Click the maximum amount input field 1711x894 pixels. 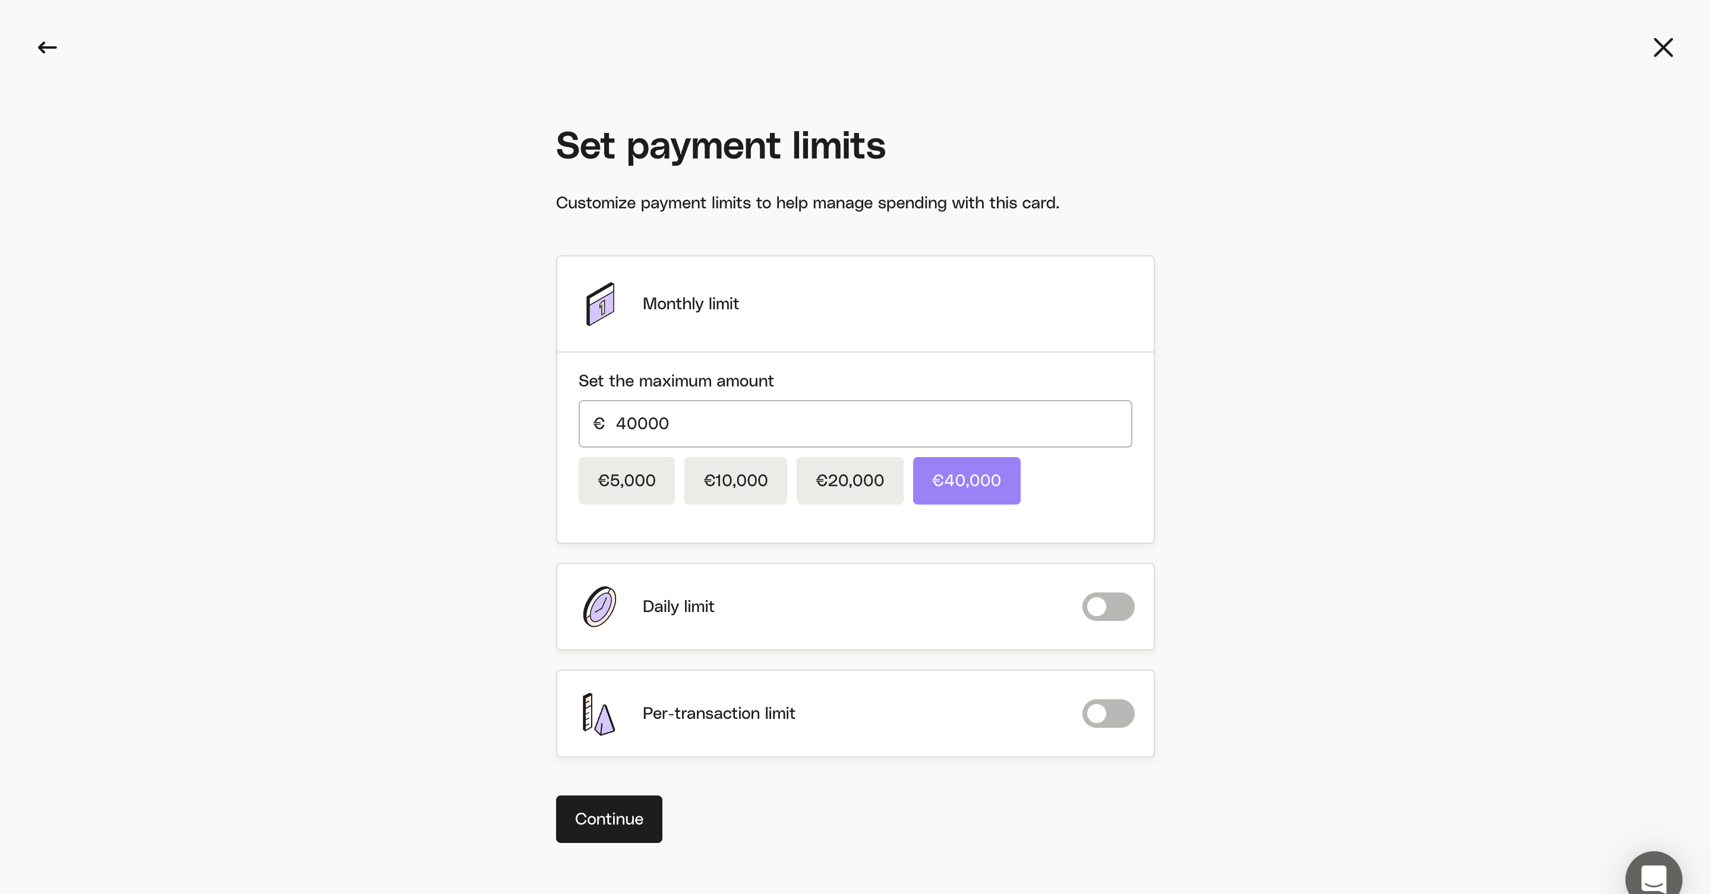pos(863,423)
